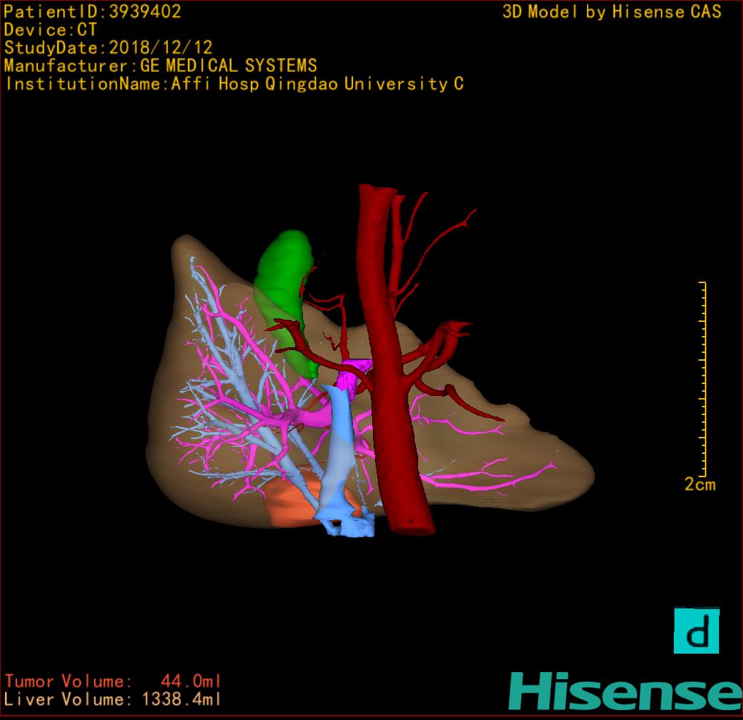Click the Tumor Volume 44.0ml readout
This screenshot has width=743, height=720.
tap(113, 681)
